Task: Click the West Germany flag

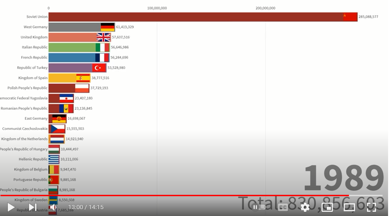Action: coord(107,27)
